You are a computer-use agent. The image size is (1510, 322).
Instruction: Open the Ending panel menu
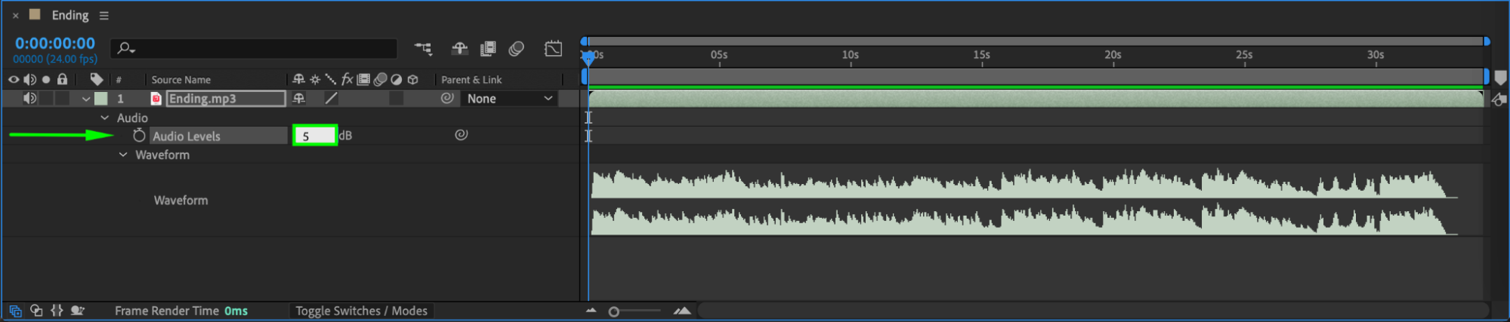[104, 15]
